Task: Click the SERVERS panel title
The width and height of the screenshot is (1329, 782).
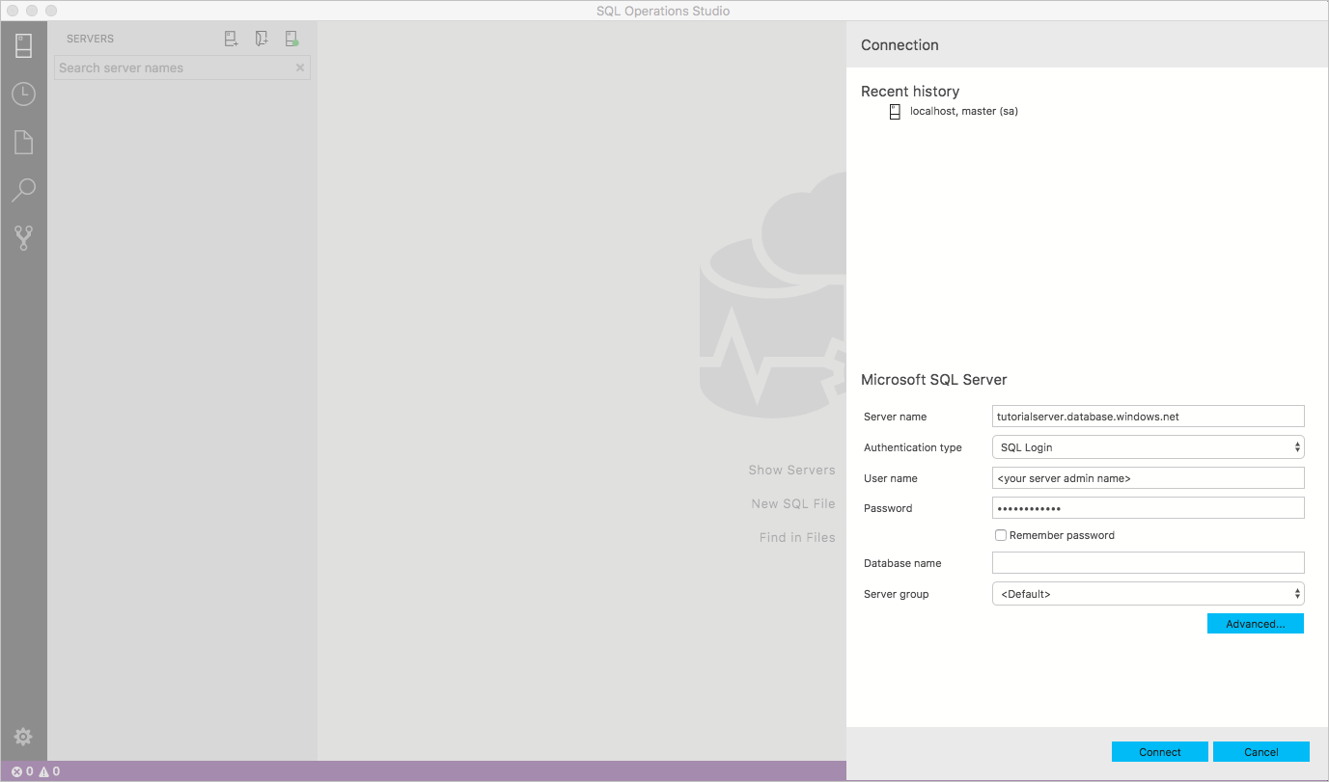Action: (90, 39)
